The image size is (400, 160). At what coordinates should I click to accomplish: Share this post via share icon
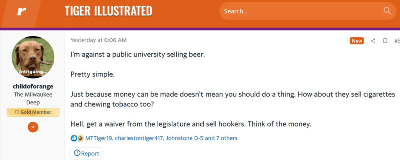click(x=373, y=41)
